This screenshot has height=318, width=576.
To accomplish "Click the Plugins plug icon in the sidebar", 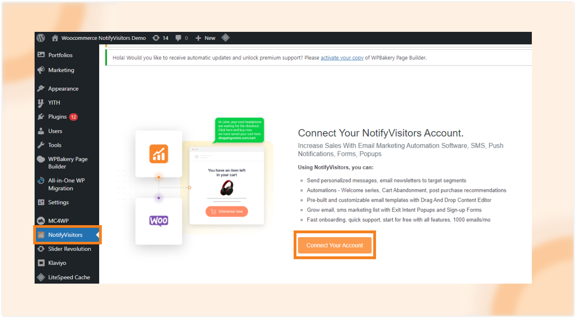I will pyautogui.click(x=41, y=117).
